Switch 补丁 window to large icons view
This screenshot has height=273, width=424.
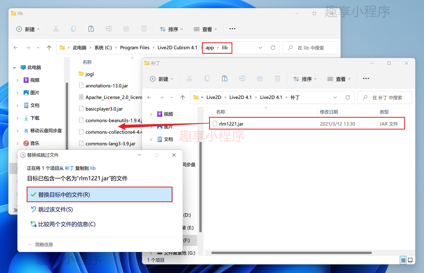click(410, 260)
